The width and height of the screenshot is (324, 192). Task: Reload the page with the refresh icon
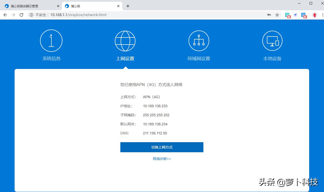click(21, 15)
